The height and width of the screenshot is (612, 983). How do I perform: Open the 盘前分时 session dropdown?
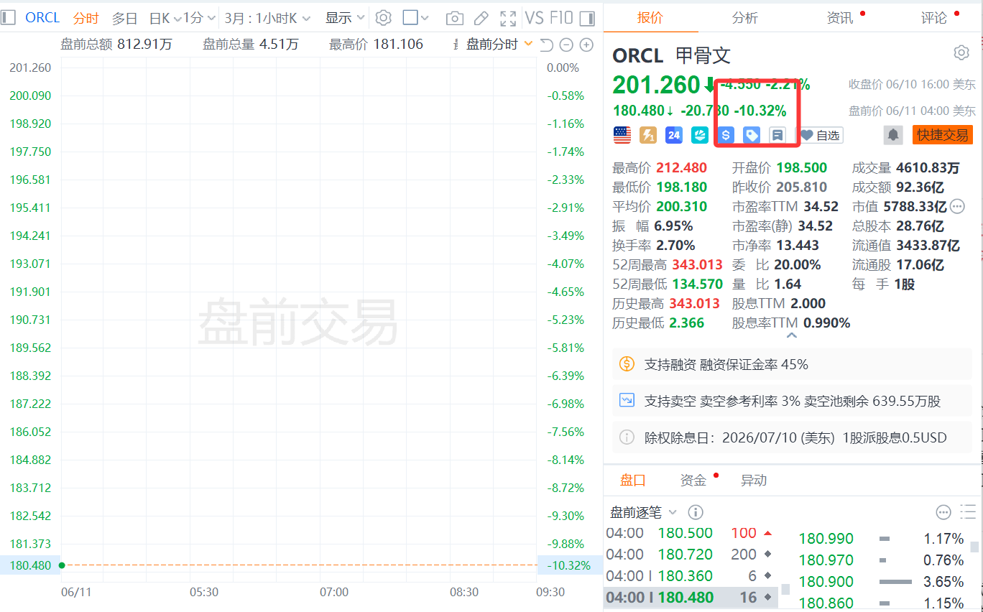[x=499, y=45]
